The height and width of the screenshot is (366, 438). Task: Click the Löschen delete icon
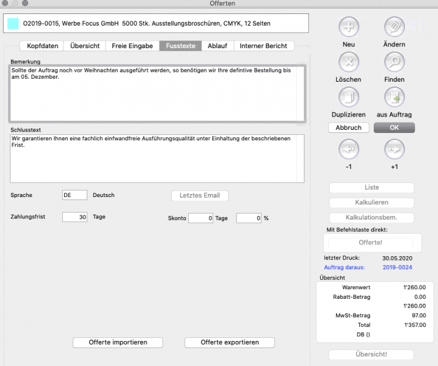point(348,62)
